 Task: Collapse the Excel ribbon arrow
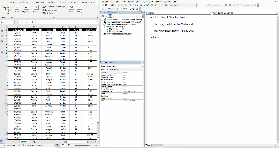point(98,17)
